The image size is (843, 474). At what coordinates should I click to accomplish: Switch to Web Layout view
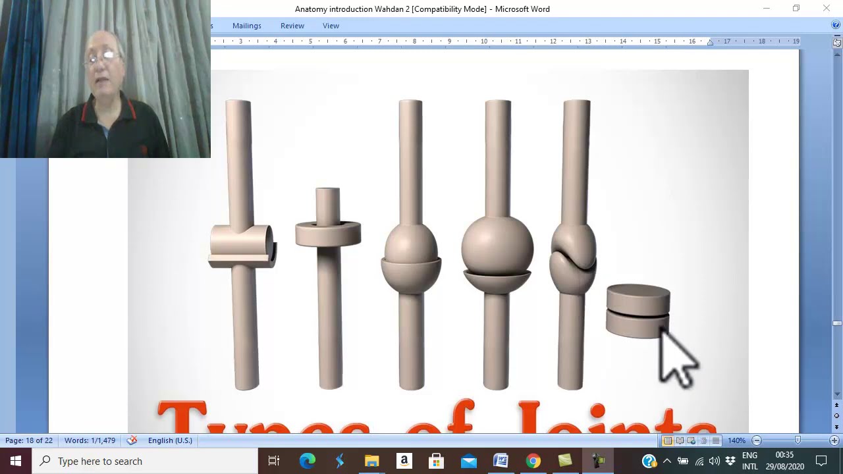point(692,440)
